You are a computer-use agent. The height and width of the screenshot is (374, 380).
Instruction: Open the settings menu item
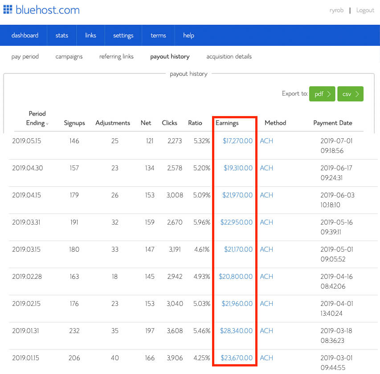(123, 35)
